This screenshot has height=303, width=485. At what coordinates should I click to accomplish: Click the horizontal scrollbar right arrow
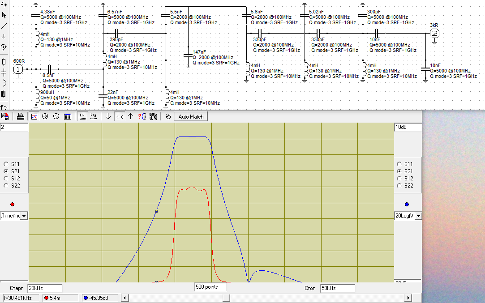coord(408,298)
